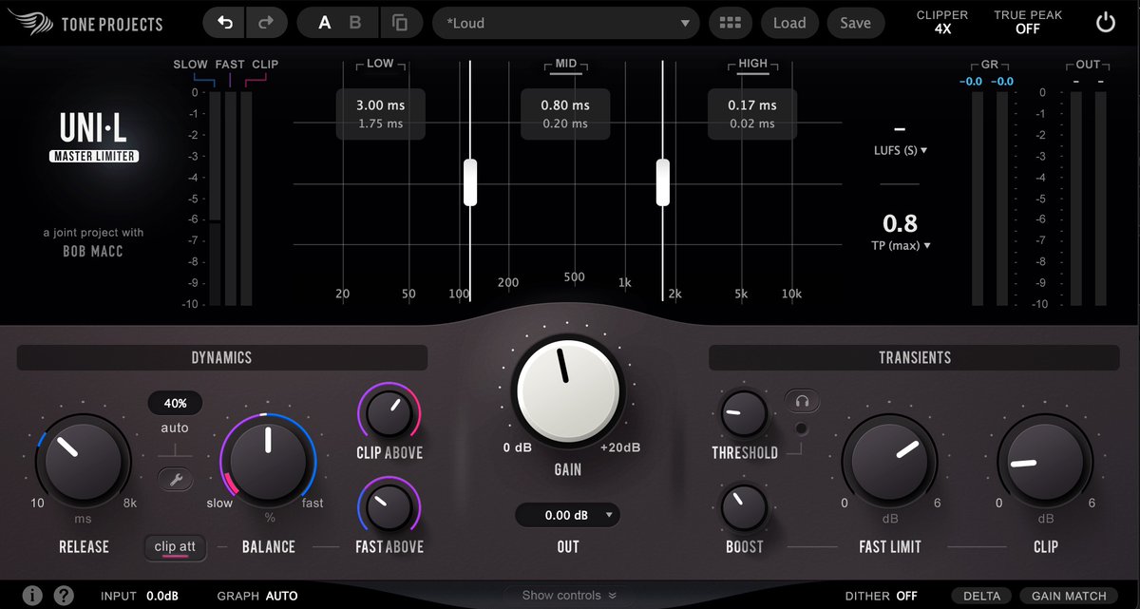
Task: Open the LUFS (S) meter mode dropdown
Action: pos(901,150)
